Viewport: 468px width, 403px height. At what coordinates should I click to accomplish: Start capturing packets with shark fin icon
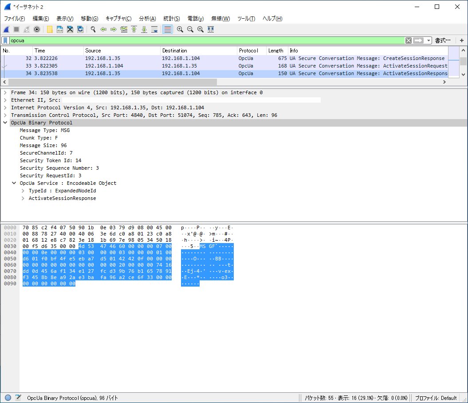tap(6, 29)
